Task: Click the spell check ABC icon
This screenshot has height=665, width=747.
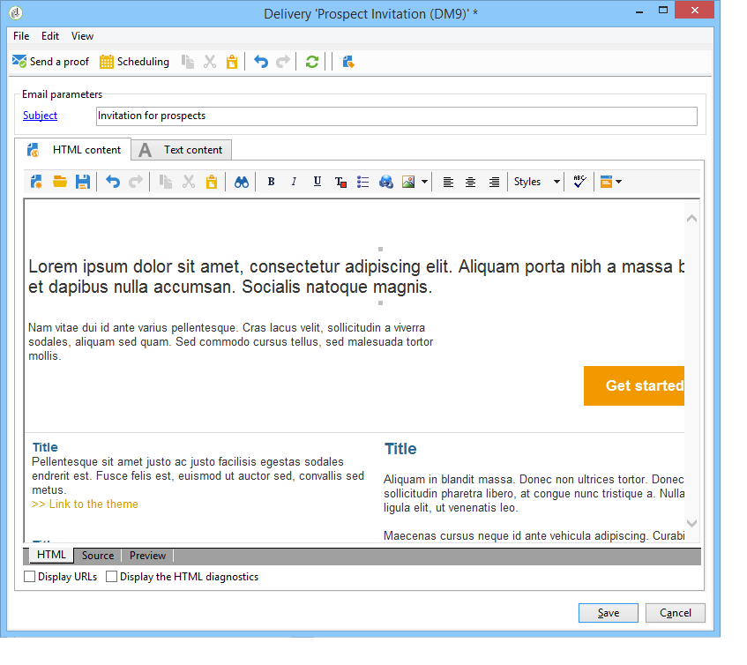Action: pyautogui.click(x=579, y=182)
